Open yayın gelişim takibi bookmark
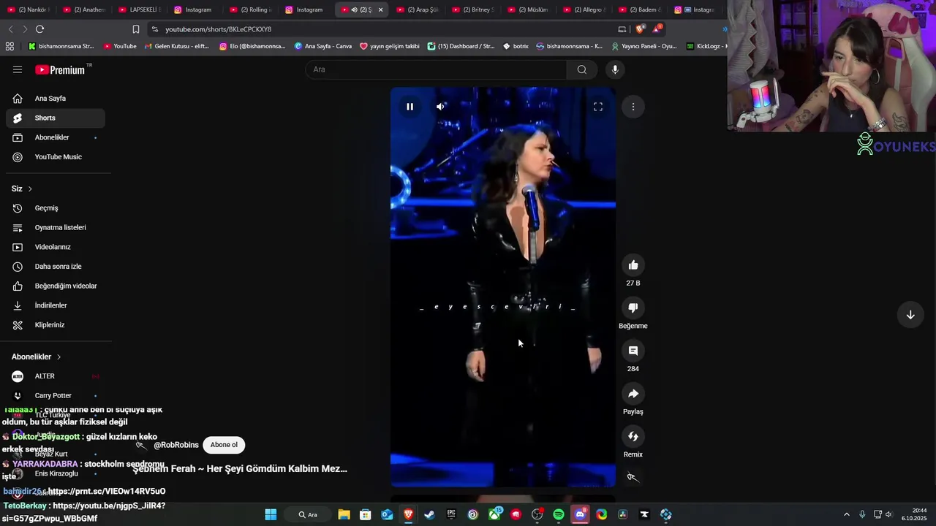 click(390, 46)
